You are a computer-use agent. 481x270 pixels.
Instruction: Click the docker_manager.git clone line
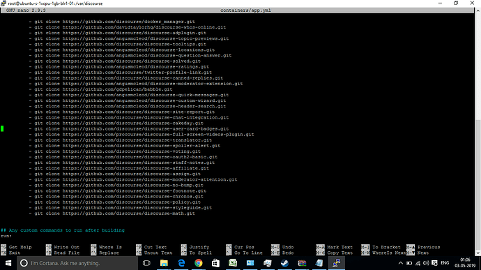112,22
